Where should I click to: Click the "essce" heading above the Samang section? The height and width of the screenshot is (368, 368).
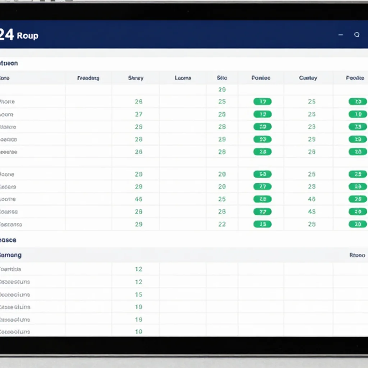click(x=8, y=240)
